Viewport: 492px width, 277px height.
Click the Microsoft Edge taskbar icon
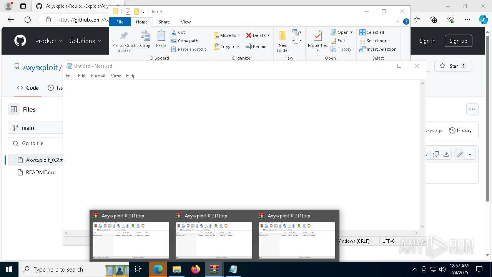(x=158, y=269)
